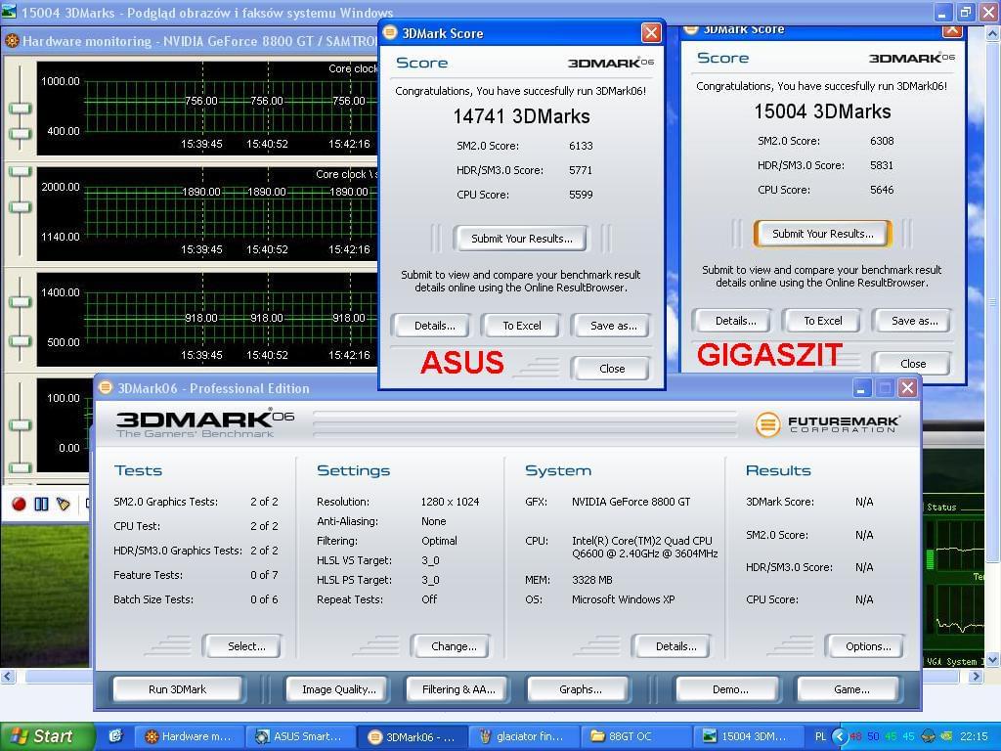This screenshot has height=751, width=1001.
Task: Click the broom clear-history icon
Action: click(x=64, y=504)
